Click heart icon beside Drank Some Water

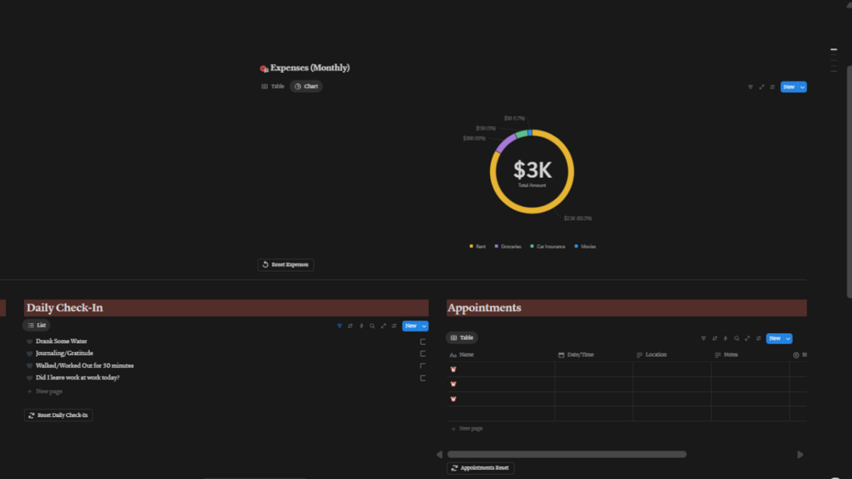click(x=30, y=342)
